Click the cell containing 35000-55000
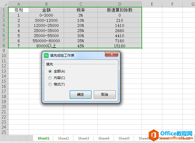The image size is (195, 143). 46,36
